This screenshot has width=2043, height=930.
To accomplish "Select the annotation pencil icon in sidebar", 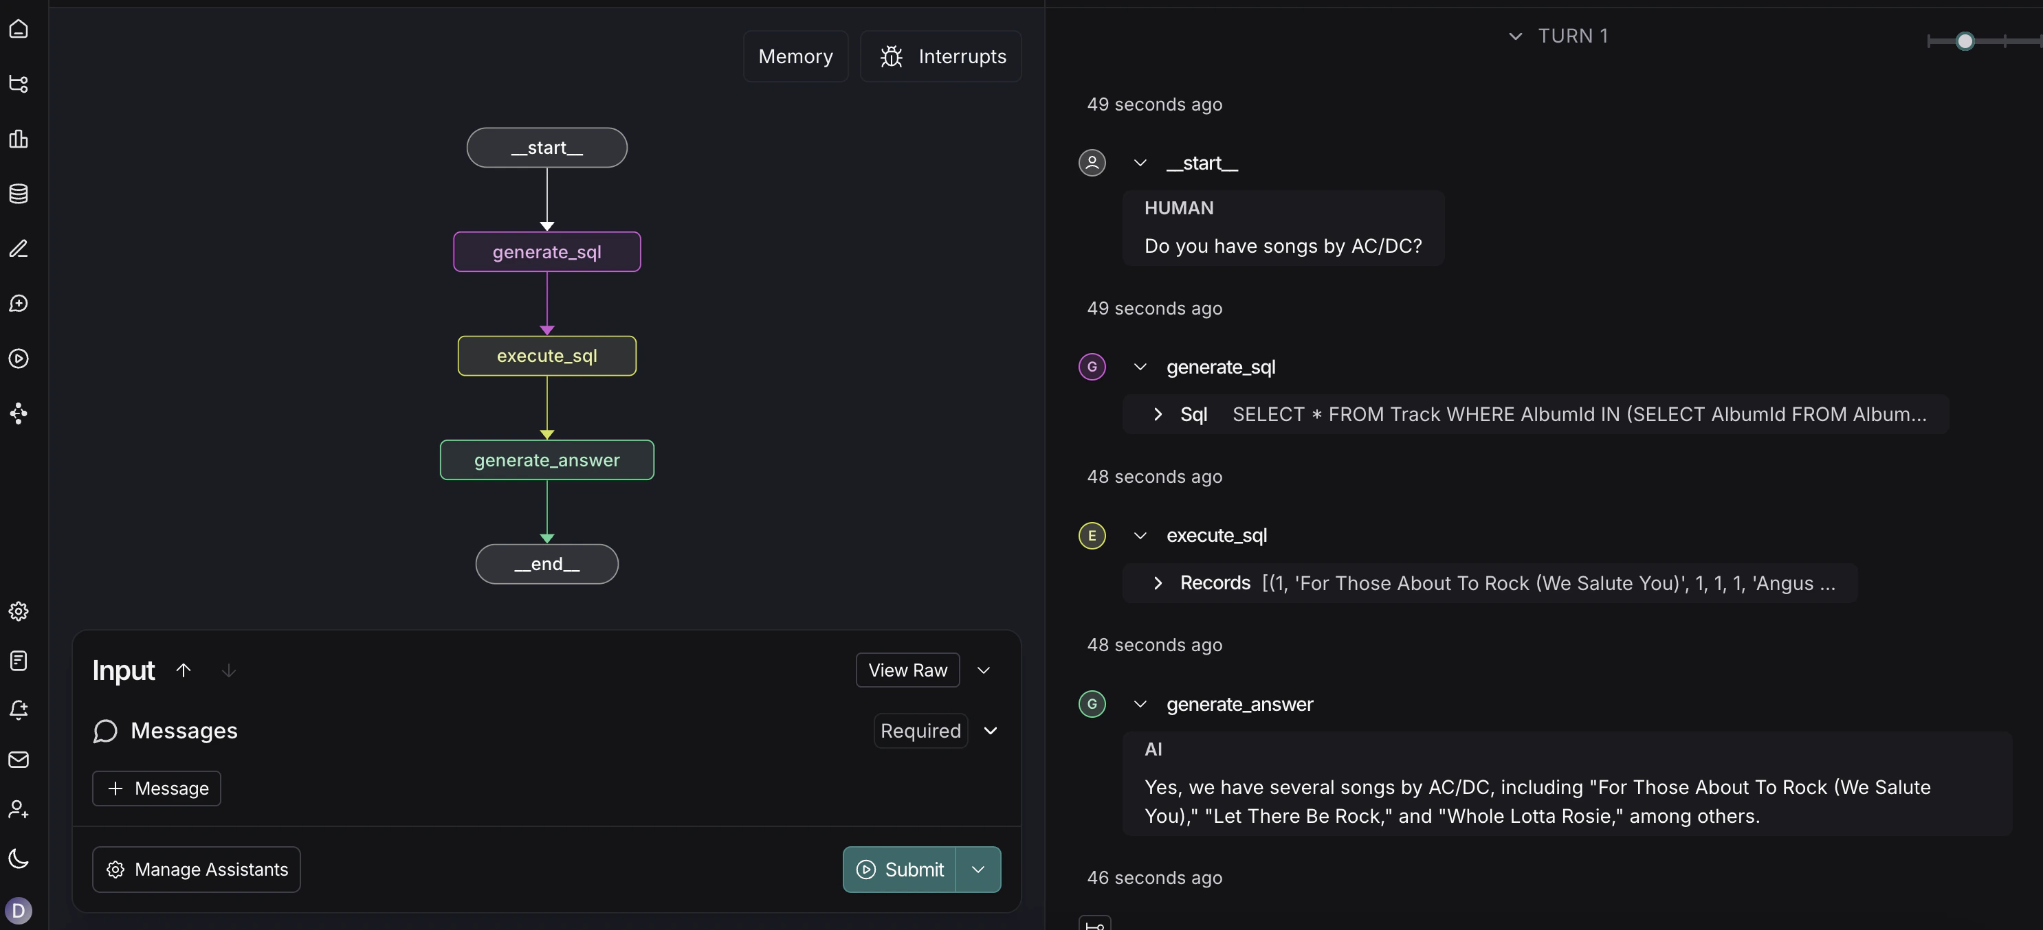I will pyautogui.click(x=19, y=249).
